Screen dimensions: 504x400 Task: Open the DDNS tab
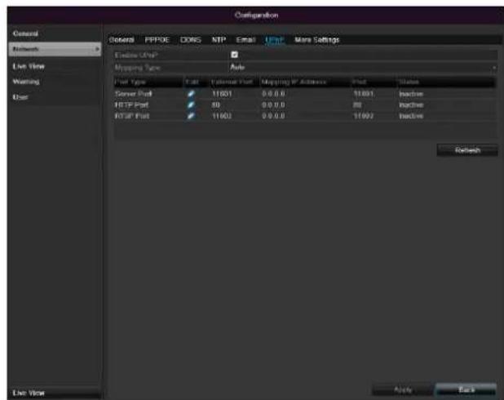pos(191,40)
